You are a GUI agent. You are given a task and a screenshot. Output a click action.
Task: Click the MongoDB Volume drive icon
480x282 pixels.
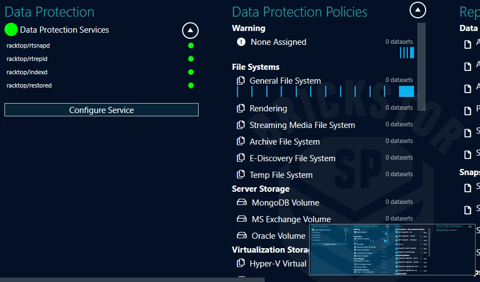(242, 203)
